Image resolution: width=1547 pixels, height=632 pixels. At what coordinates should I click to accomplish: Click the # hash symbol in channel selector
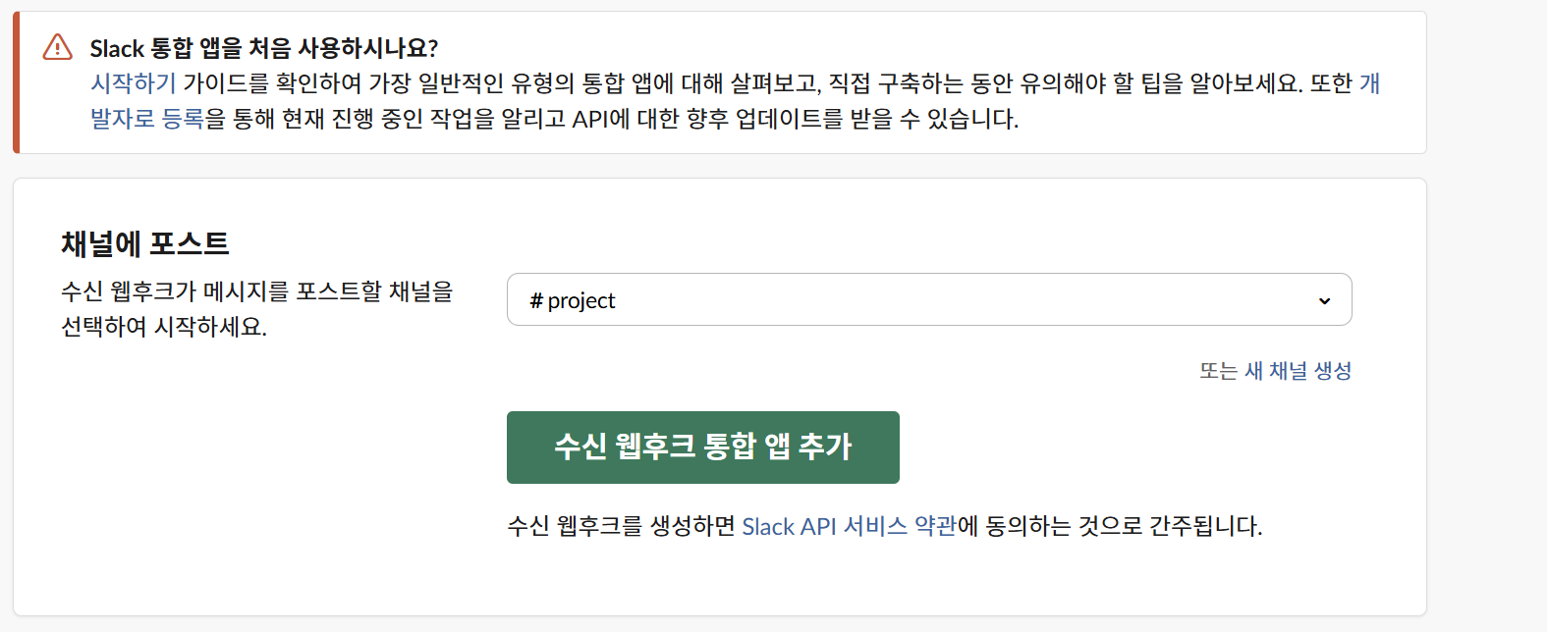point(535,300)
